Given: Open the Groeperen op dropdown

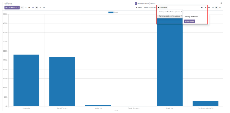Looking at the screenshot, I should pos(150,8).
